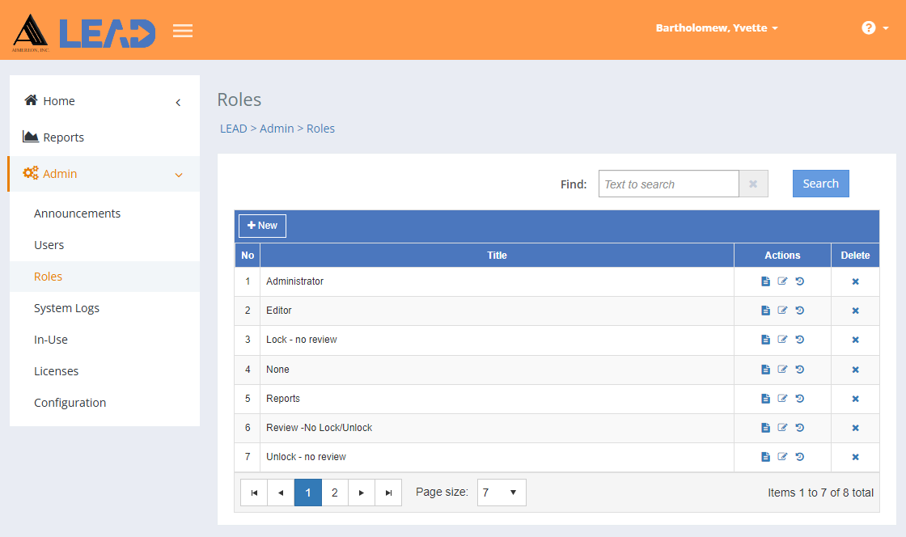Clear the search text with X button
Screen dimensions: 906x537
point(753,184)
